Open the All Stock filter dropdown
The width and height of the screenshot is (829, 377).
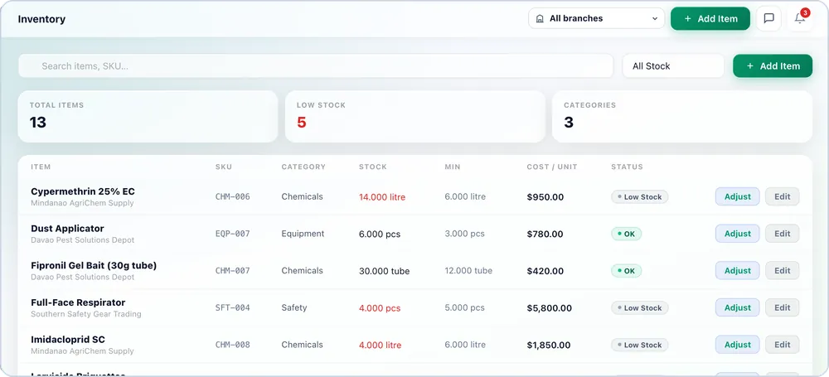tap(673, 66)
